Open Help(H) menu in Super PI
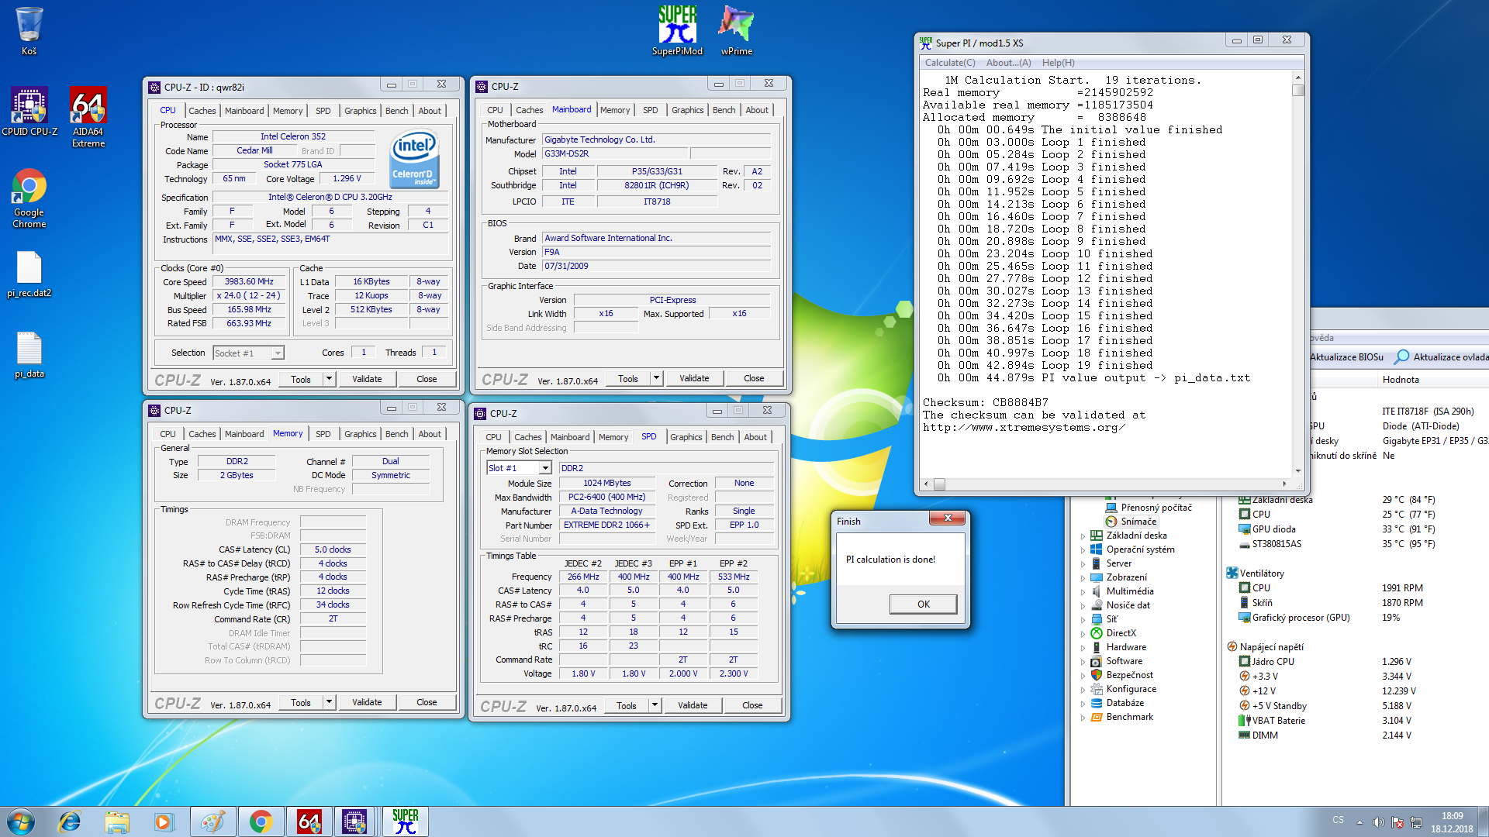The image size is (1489, 837). (1058, 63)
